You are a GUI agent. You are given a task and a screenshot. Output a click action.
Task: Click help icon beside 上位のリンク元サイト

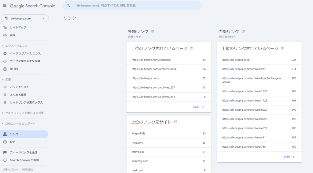[176, 122]
